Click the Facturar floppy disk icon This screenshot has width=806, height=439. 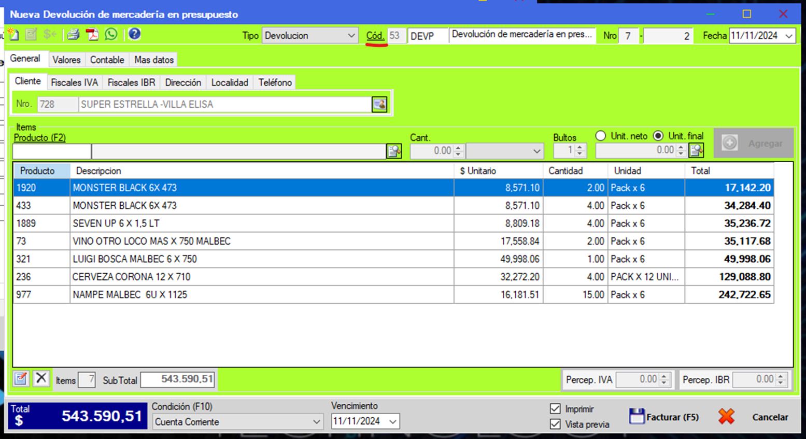click(x=637, y=416)
